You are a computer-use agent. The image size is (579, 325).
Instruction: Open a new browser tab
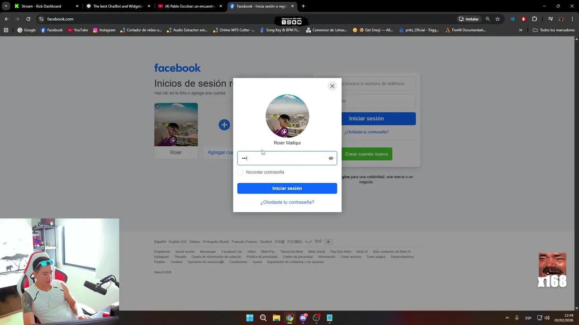coord(303,6)
